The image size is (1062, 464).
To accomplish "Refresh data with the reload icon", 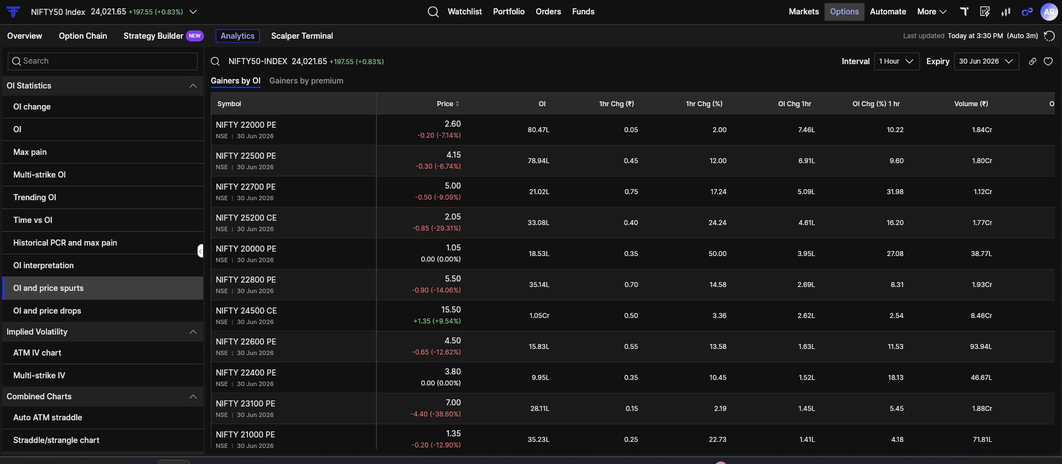I will point(1049,36).
